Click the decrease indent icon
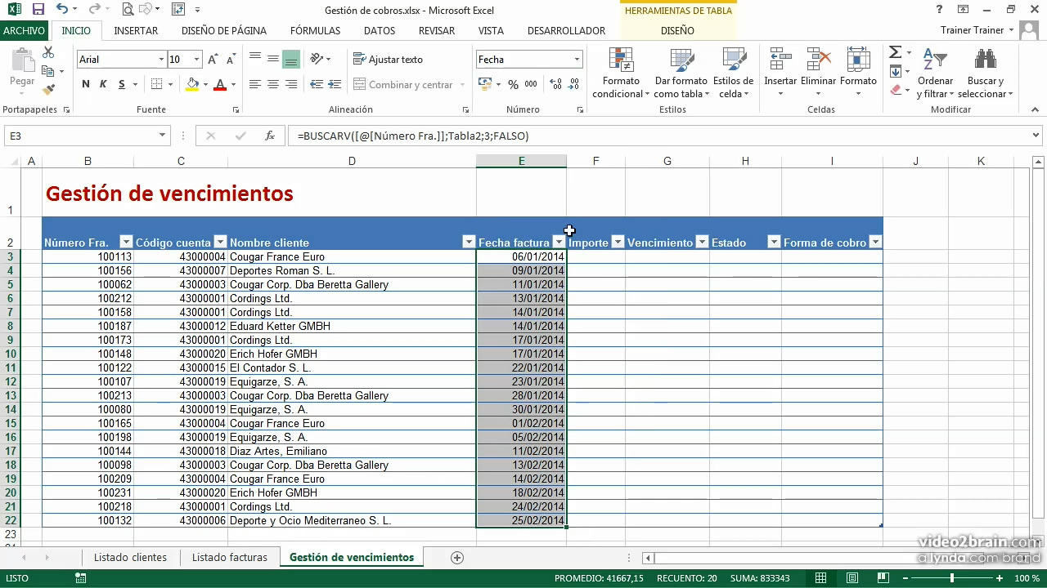 [x=317, y=84]
